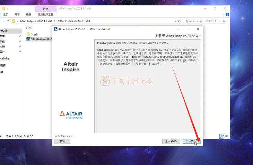Click second Altair Inspire 2022.3.1 x64 breadcrumb
The width and height of the screenshot is (253, 165).
(x=73, y=21)
